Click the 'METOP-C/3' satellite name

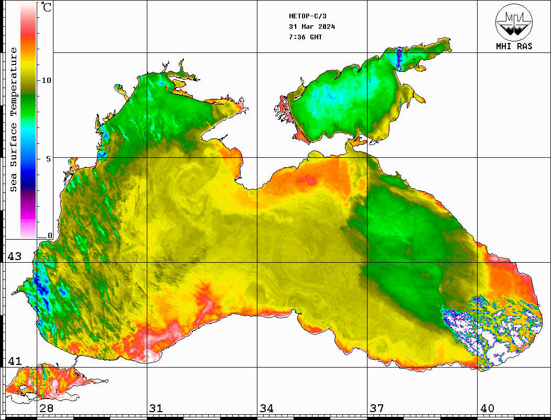[x=307, y=16]
